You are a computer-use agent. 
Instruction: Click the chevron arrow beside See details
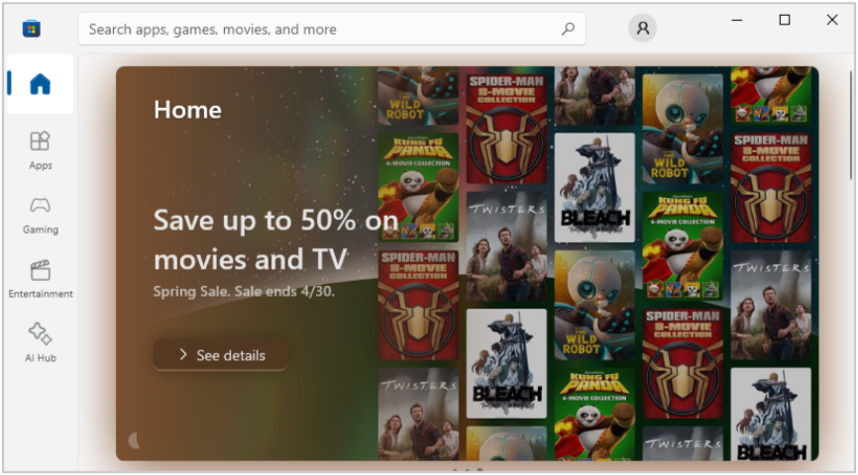coord(182,355)
